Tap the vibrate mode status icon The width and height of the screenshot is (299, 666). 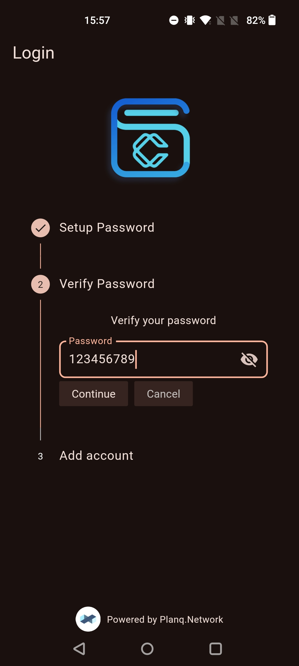point(190,20)
